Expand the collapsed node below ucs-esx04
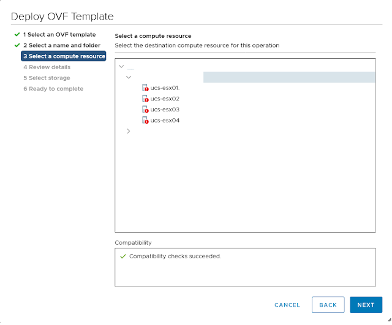This screenshot has width=392, height=325. [x=128, y=131]
